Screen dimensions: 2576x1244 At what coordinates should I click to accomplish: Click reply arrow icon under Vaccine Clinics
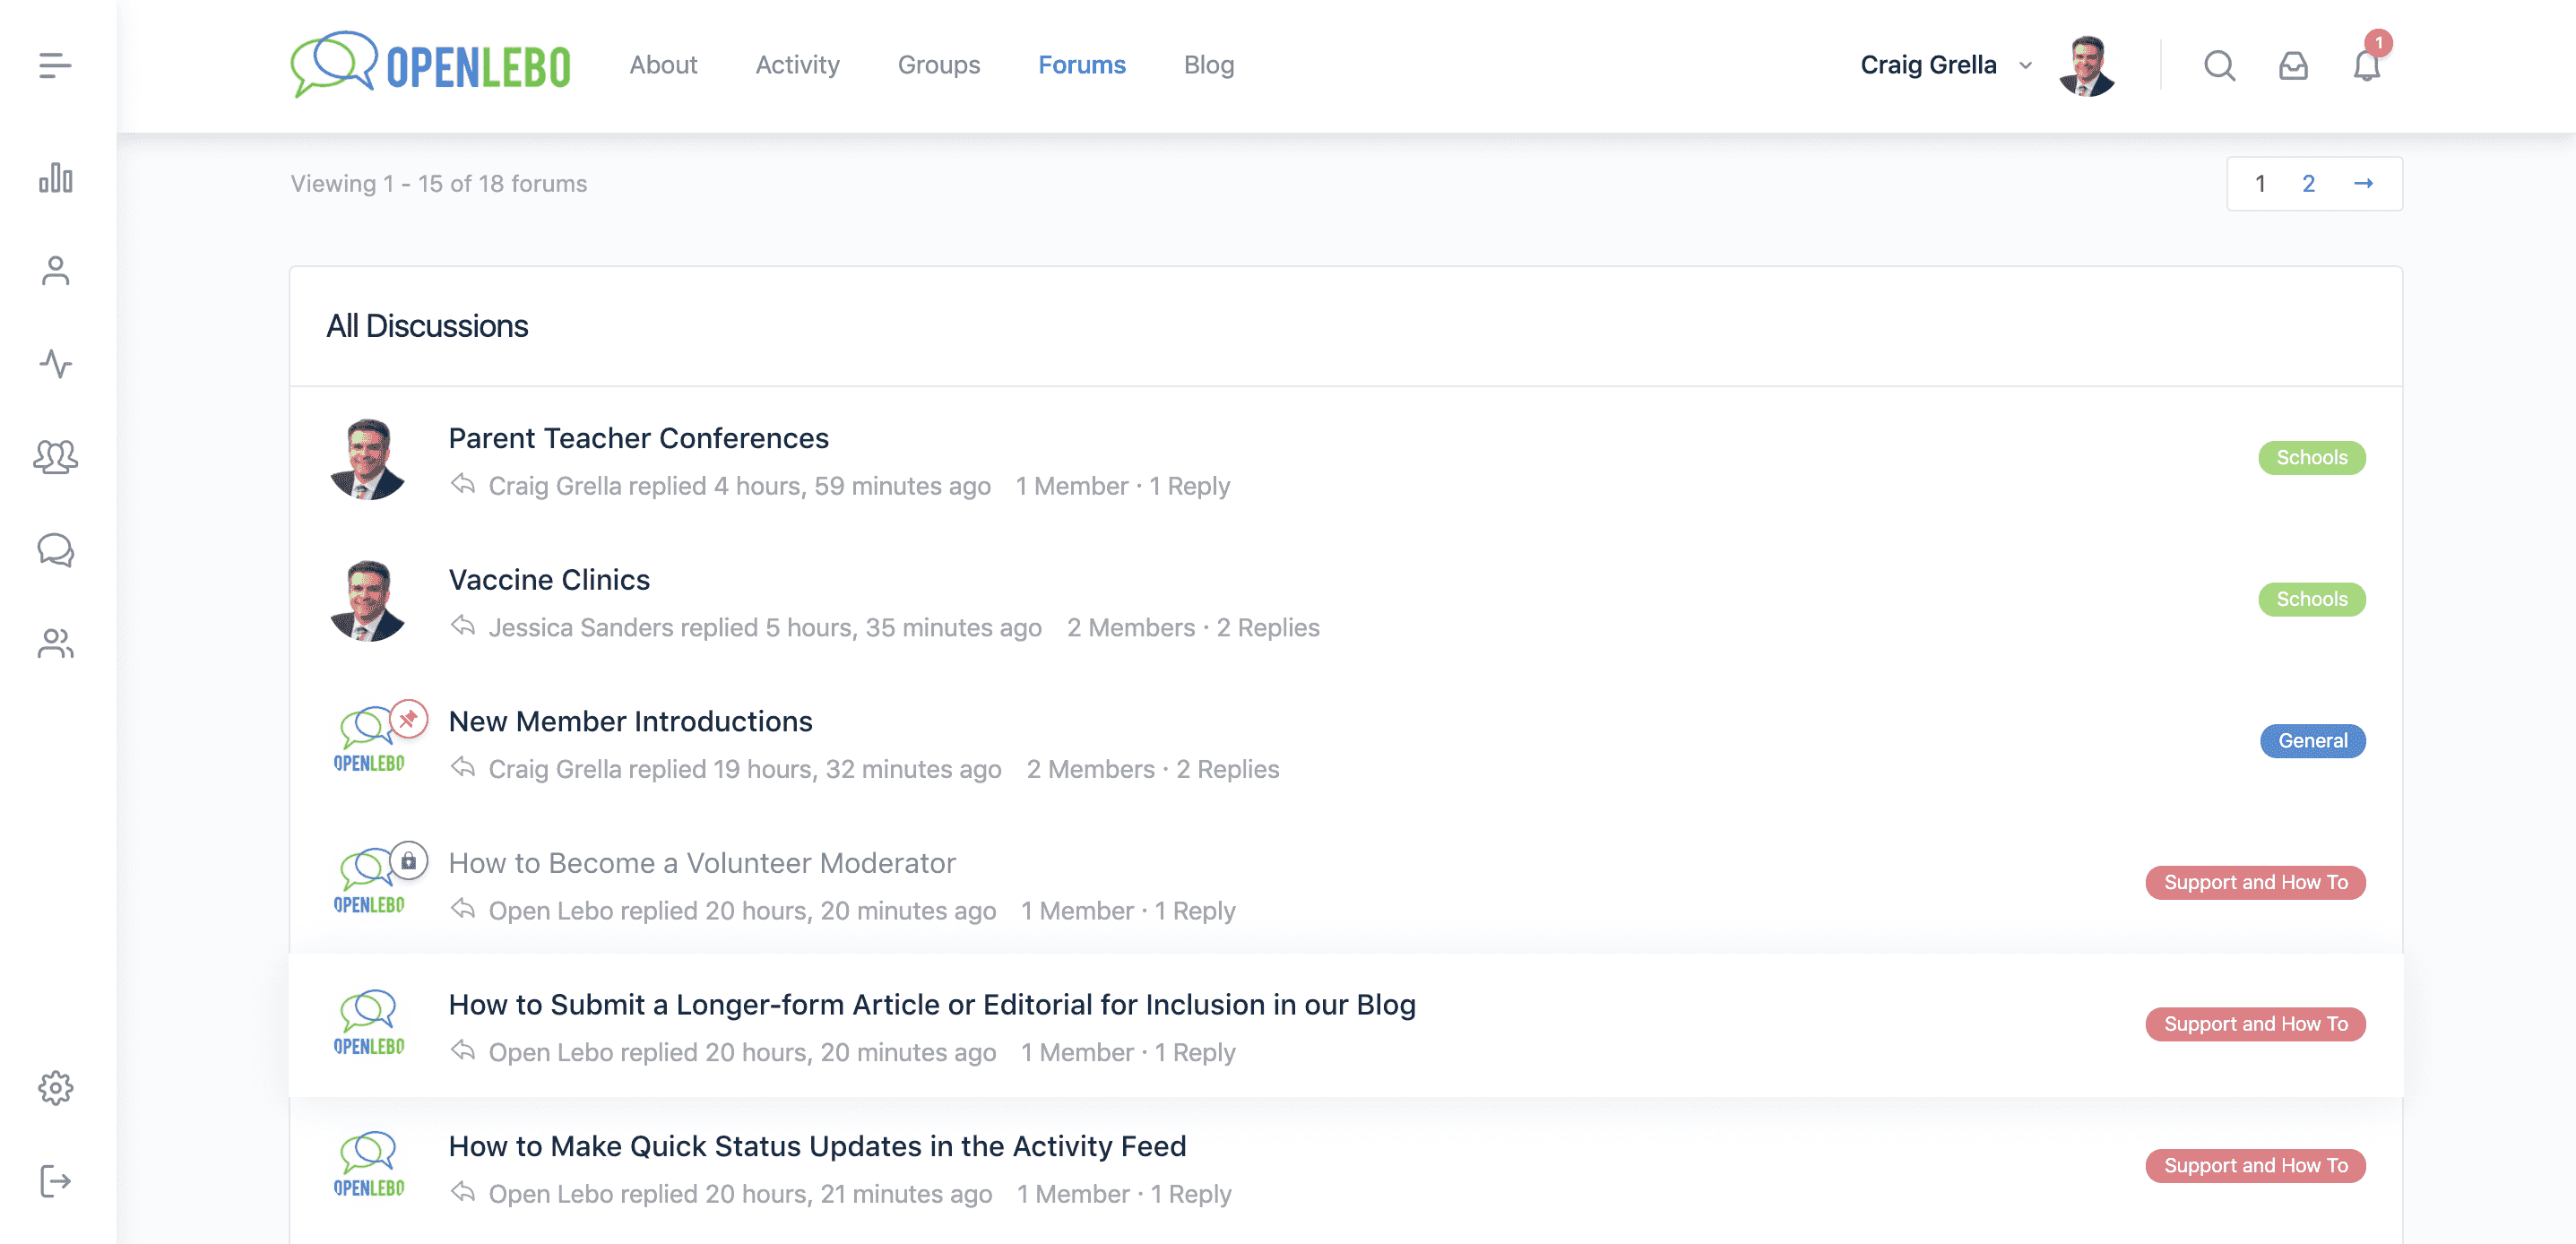click(462, 627)
